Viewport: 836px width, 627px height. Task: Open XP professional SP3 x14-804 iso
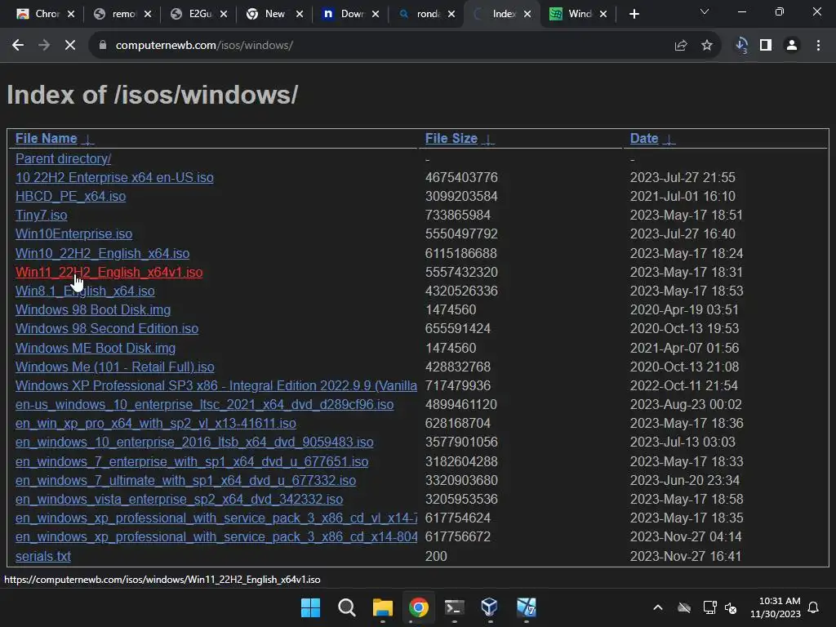[x=216, y=537]
